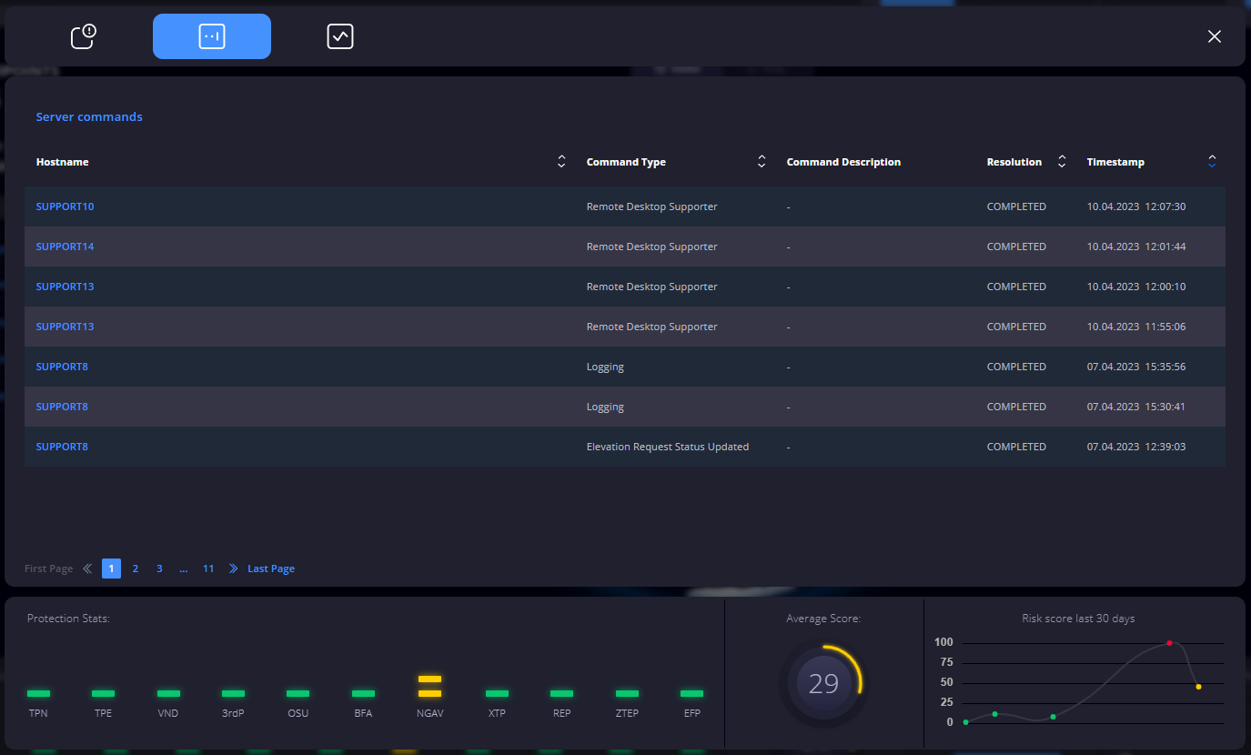Click the Hostname column header text
The height and width of the screenshot is (755, 1251).
[x=63, y=162]
